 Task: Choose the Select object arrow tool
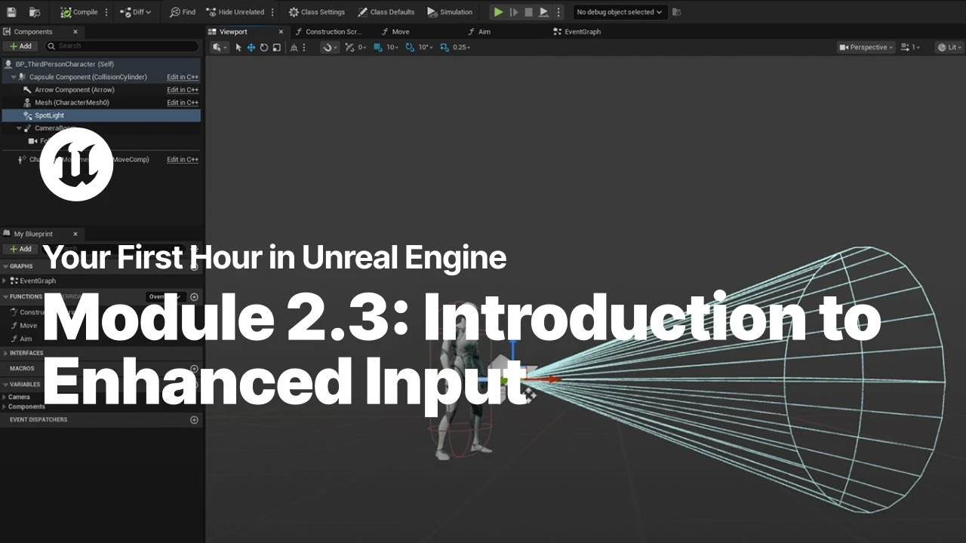pyautogui.click(x=238, y=47)
